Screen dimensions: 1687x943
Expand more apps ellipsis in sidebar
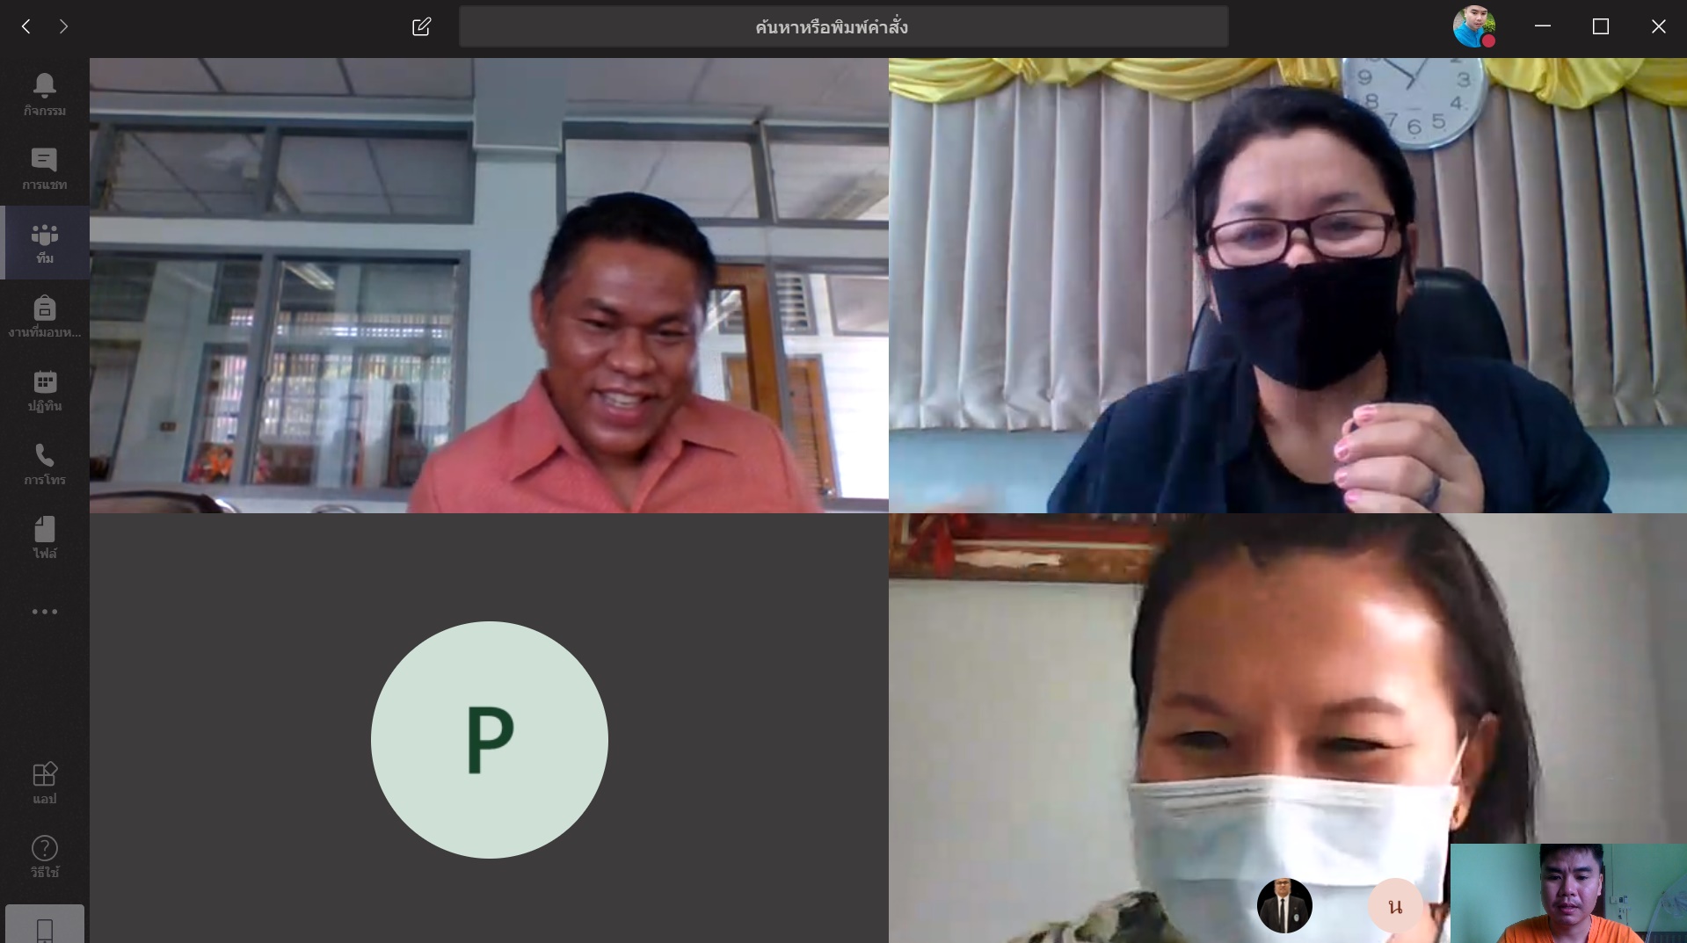(44, 612)
